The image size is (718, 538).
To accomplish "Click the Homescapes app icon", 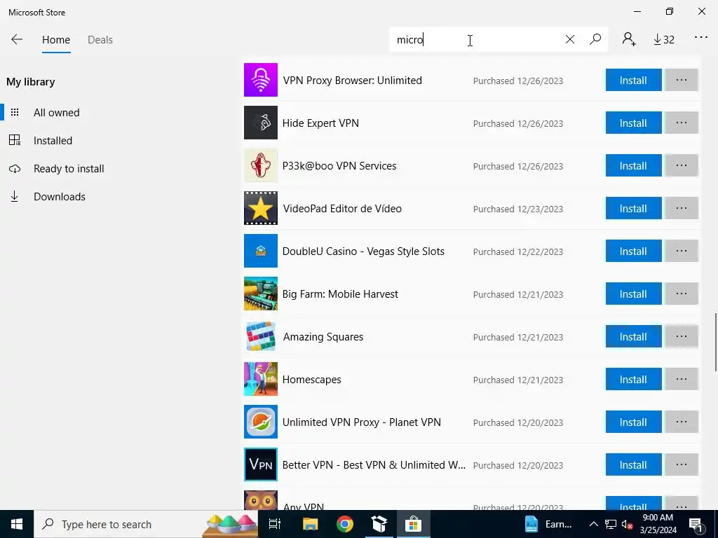I will [261, 379].
